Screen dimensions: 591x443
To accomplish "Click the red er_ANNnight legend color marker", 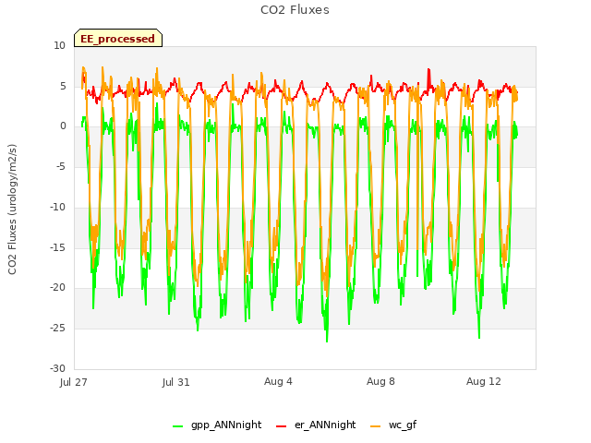I will coord(282,426).
